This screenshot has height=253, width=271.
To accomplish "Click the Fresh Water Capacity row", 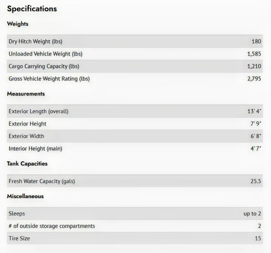I will click(135, 181).
